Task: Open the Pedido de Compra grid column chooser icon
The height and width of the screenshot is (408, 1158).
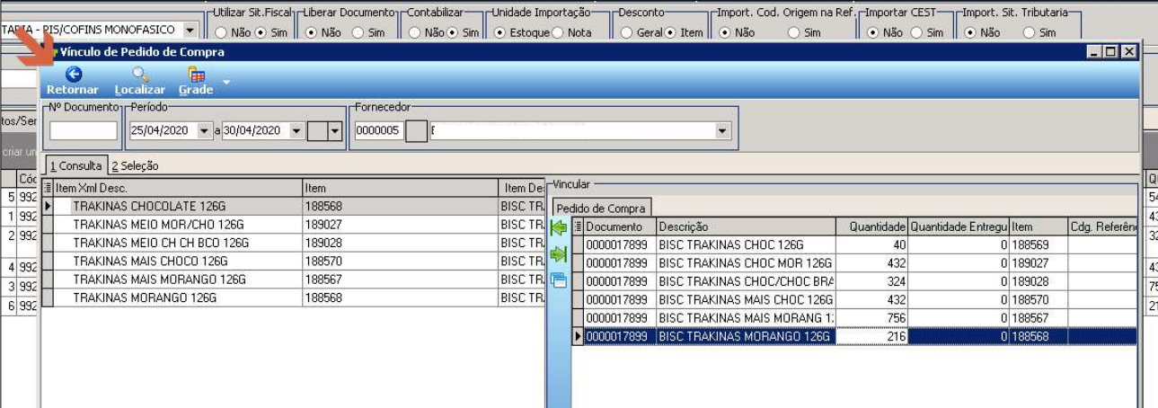Action: click(x=578, y=227)
